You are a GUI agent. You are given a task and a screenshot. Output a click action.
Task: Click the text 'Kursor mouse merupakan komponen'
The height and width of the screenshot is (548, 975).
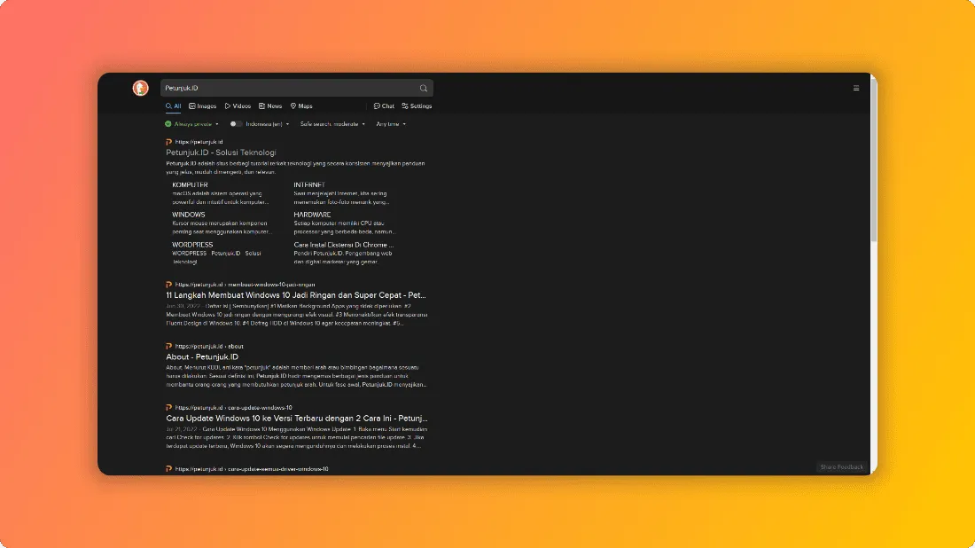pos(220,223)
